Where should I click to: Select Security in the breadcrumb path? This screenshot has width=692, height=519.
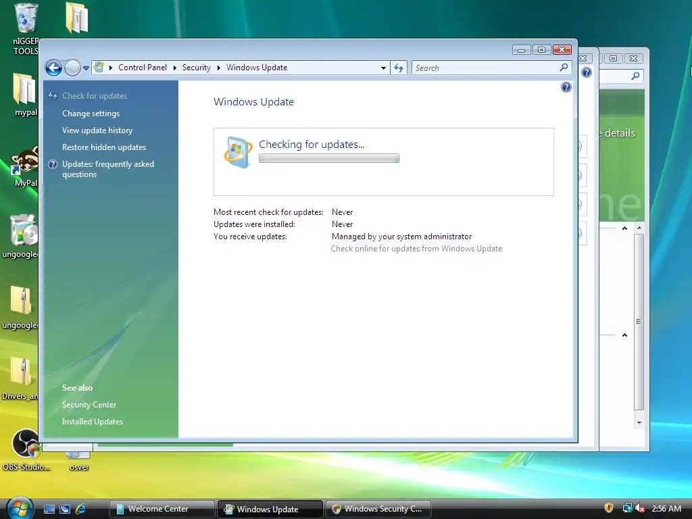[197, 68]
